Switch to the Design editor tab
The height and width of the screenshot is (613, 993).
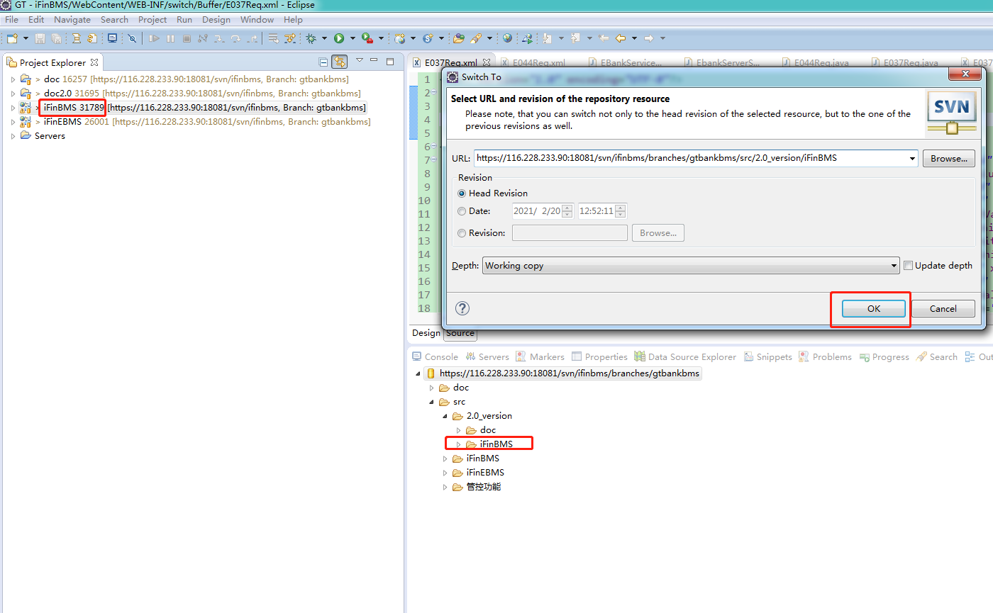(426, 333)
